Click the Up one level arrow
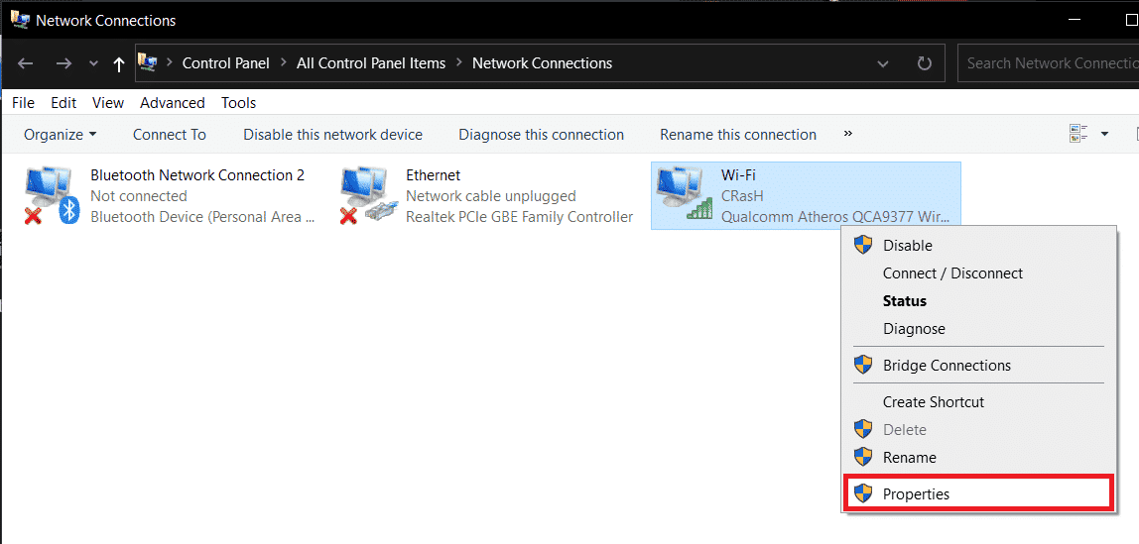Image resolution: width=1139 pixels, height=544 pixels. (119, 63)
